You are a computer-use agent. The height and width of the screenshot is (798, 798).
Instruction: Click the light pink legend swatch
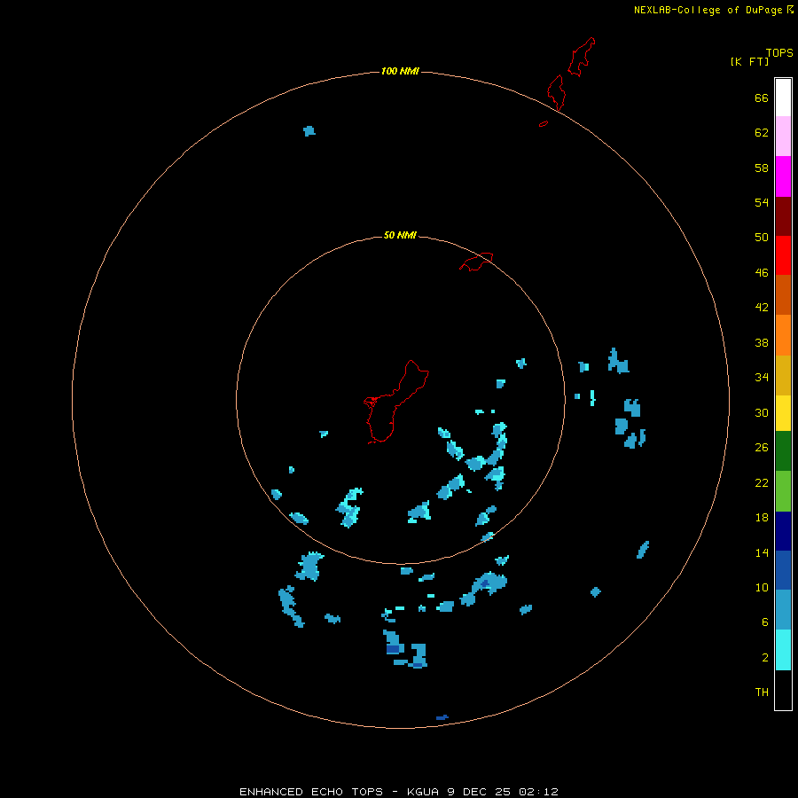(783, 136)
